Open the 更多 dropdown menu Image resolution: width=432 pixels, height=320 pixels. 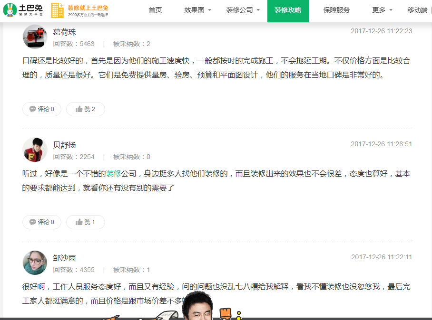coord(379,9)
